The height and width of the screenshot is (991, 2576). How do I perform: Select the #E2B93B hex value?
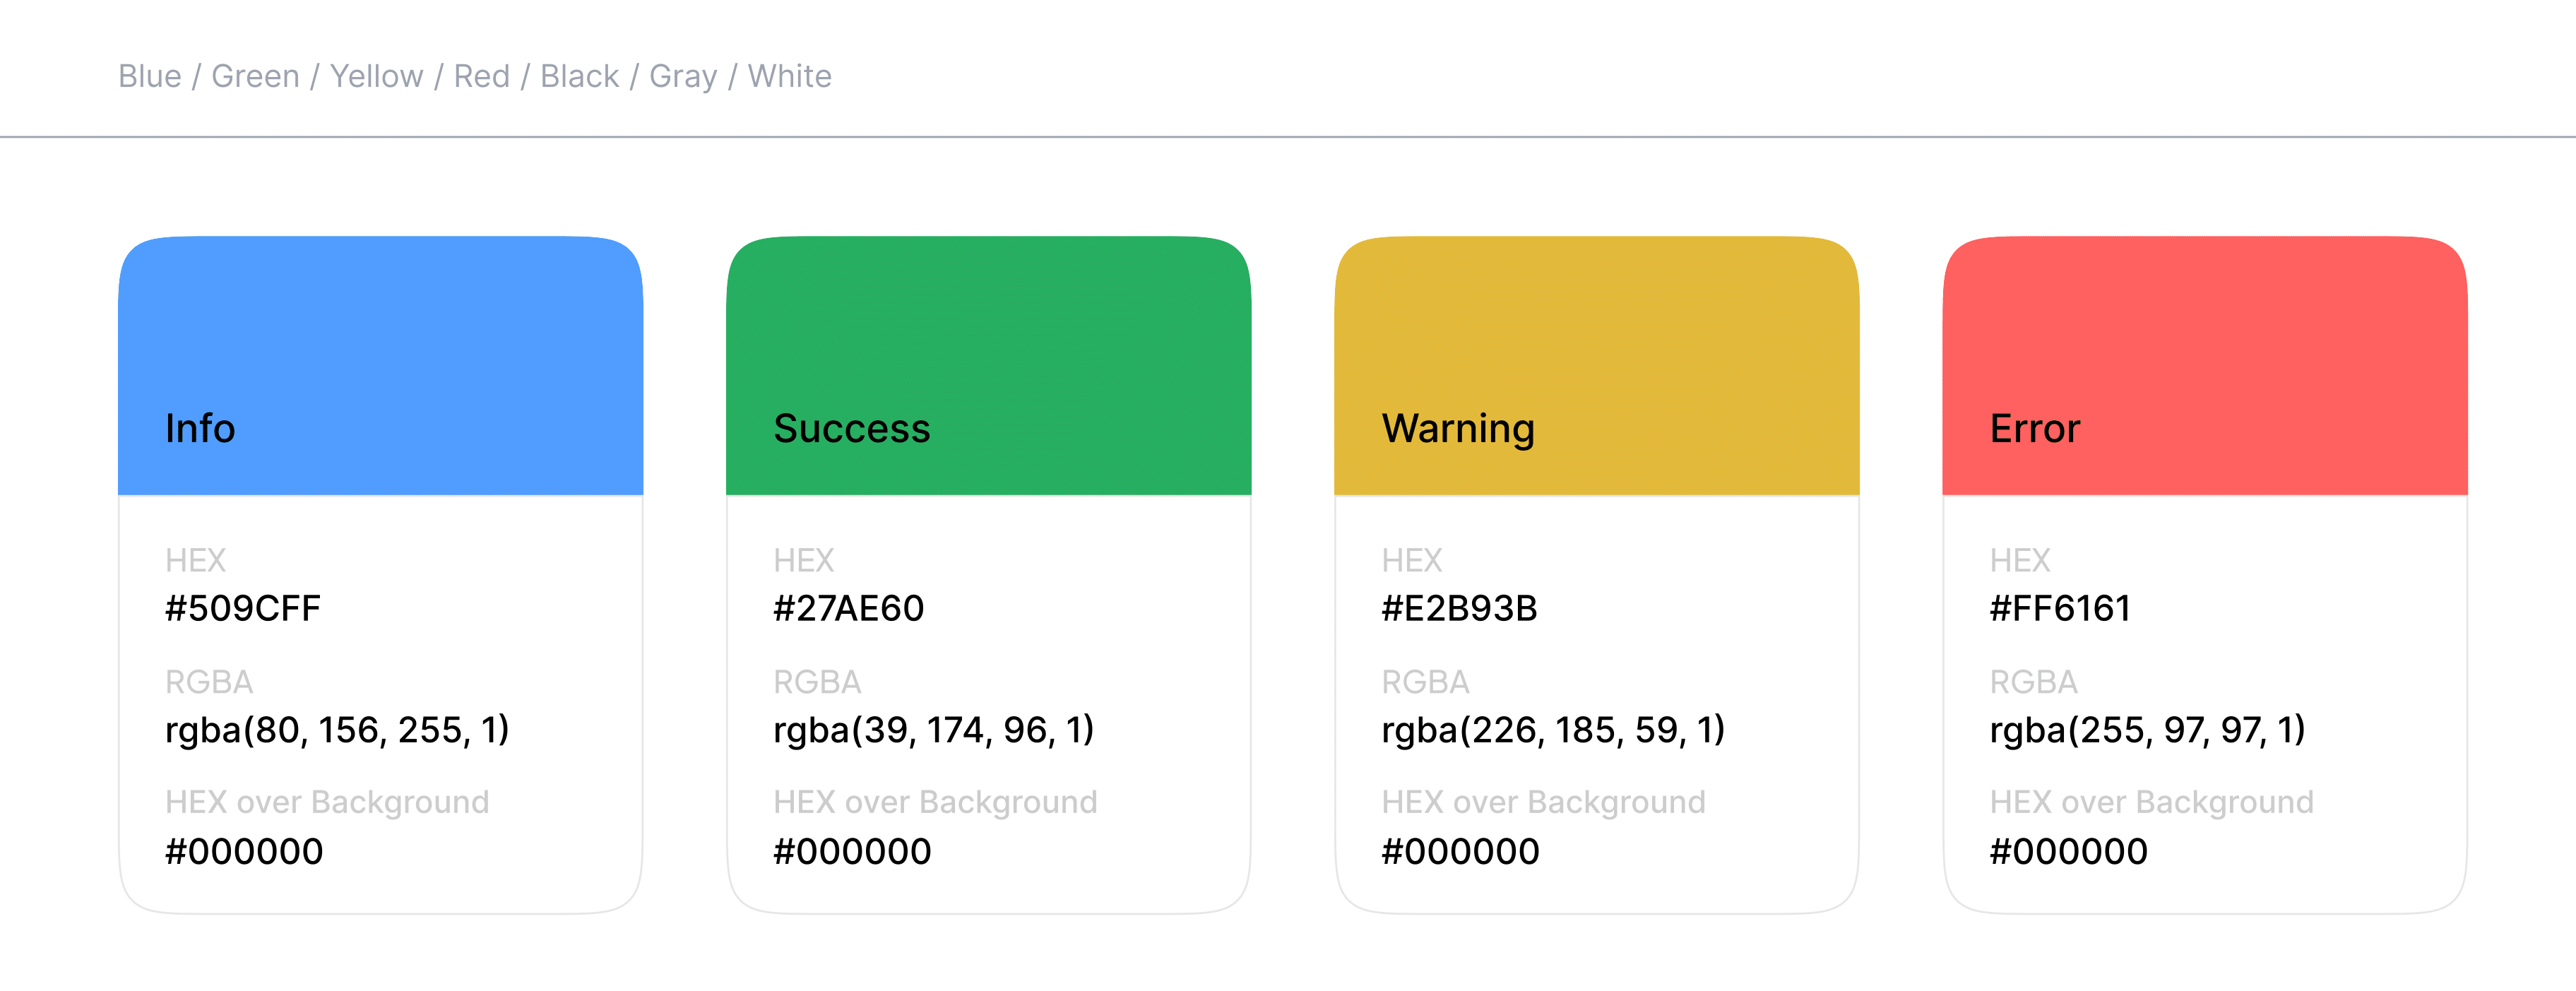point(1459,608)
